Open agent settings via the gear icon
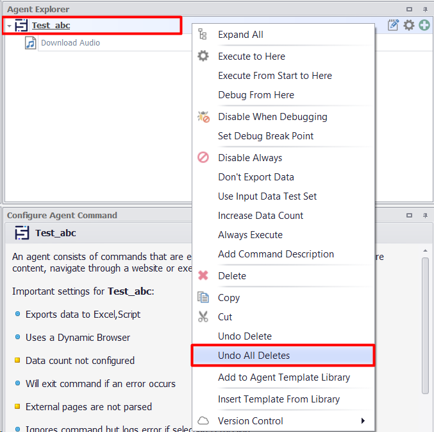Screen dimensions: 434x432 tap(409, 26)
